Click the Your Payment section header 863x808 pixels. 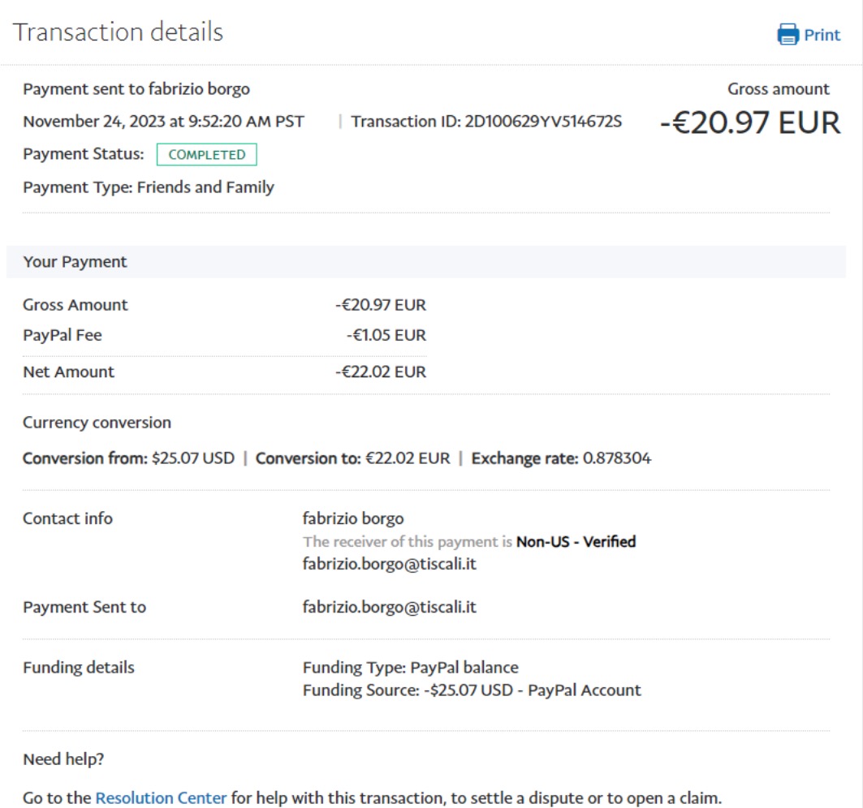76,262
